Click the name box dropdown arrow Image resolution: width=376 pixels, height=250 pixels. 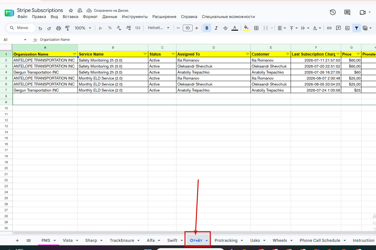coord(25,40)
